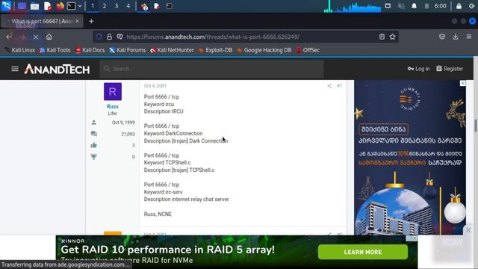
Task: Open the battery status tray icon
Action: click(426, 6)
